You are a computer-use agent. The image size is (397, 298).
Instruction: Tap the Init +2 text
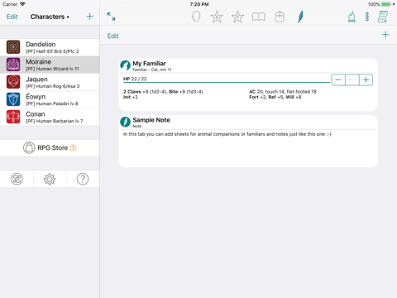pyautogui.click(x=131, y=97)
